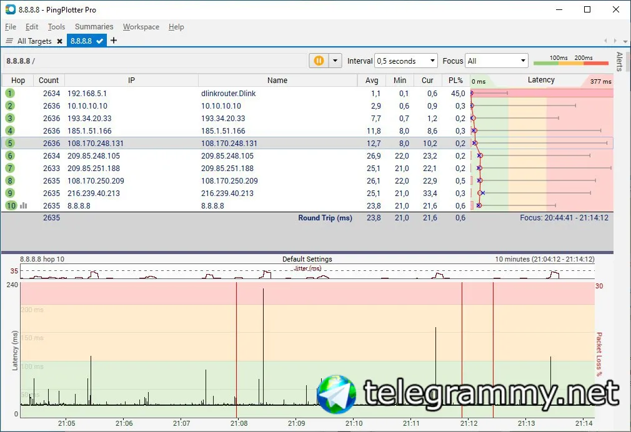Image resolution: width=631 pixels, height=432 pixels.
Task: Click IP 209.85.251.188 in the IP column
Action: tap(93, 168)
